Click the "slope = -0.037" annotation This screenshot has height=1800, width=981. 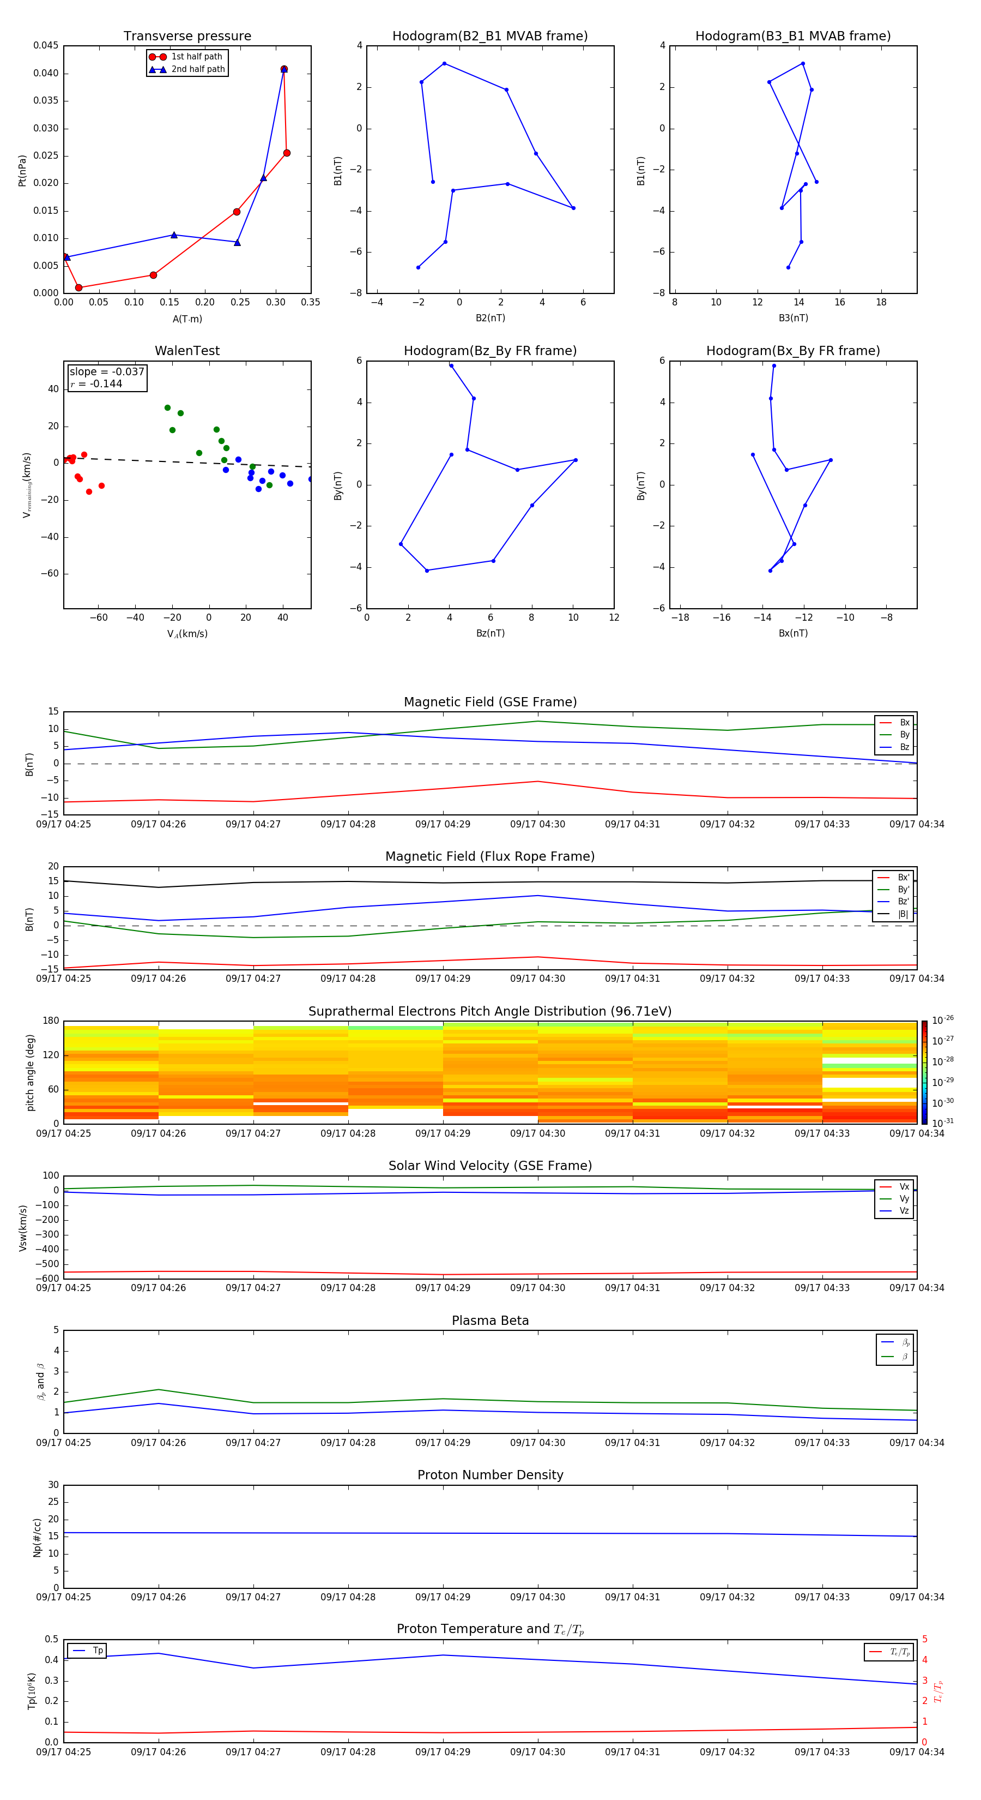(x=107, y=372)
